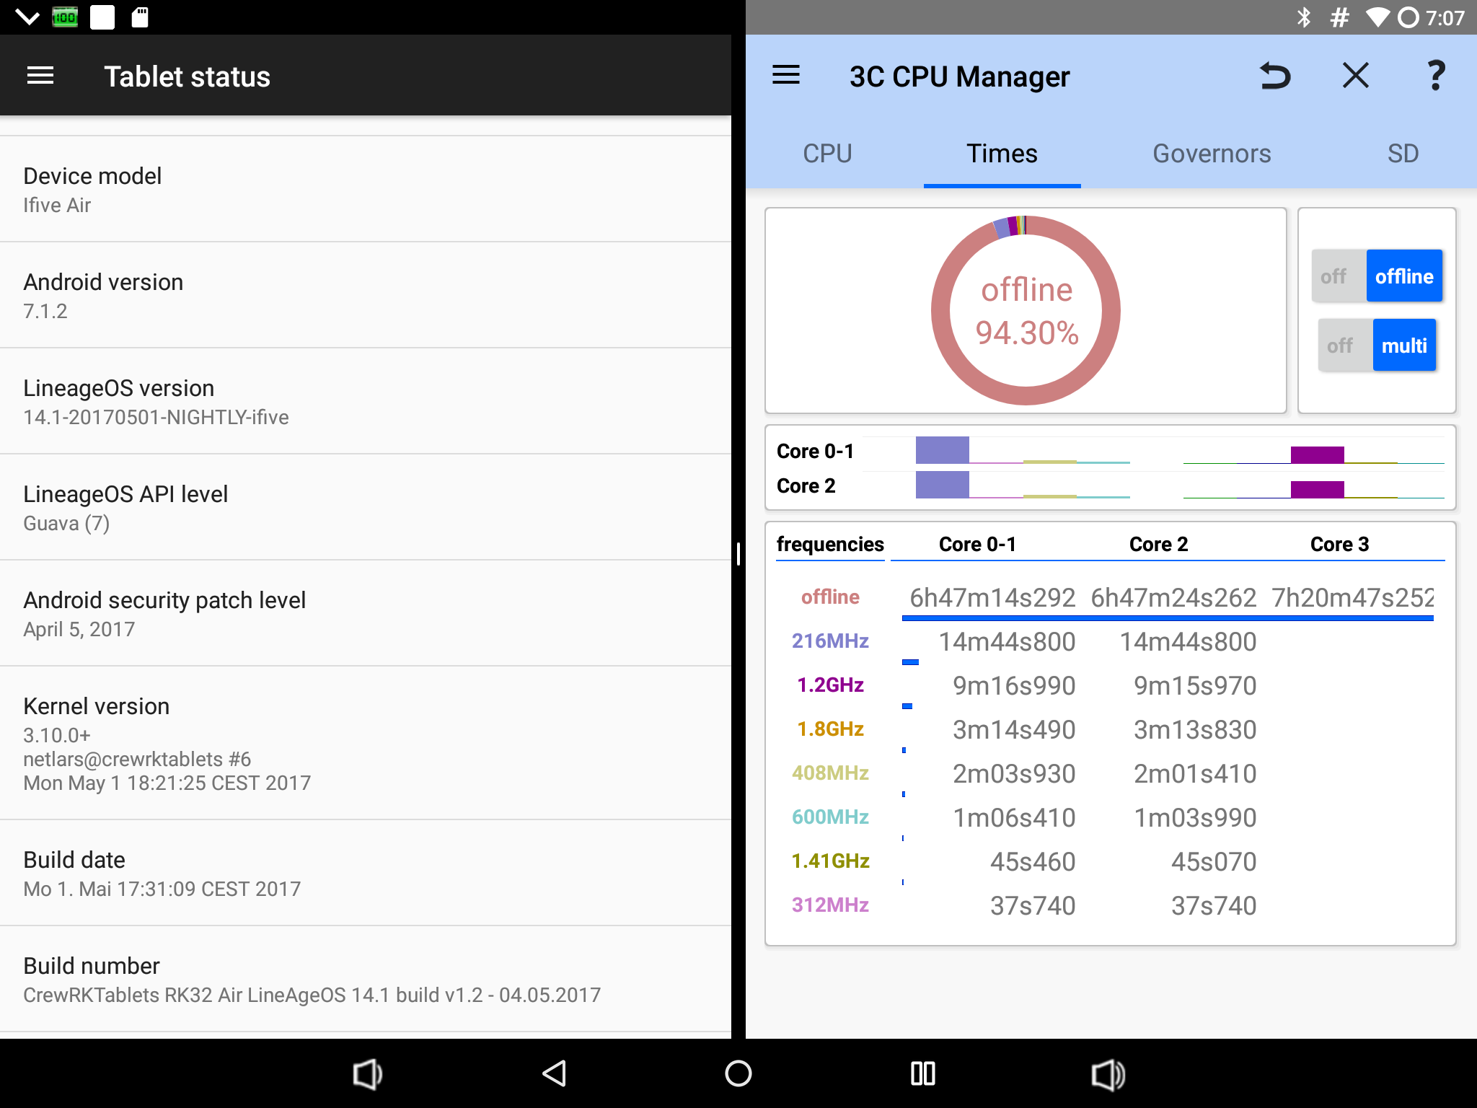Viewport: 1477px width, 1108px height.
Task: Switch to the CPU tab
Action: (827, 154)
